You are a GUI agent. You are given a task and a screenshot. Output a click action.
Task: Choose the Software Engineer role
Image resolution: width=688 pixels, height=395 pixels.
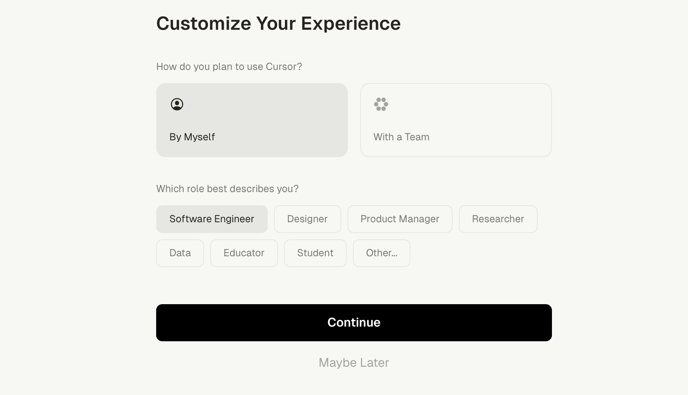[212, 219]
